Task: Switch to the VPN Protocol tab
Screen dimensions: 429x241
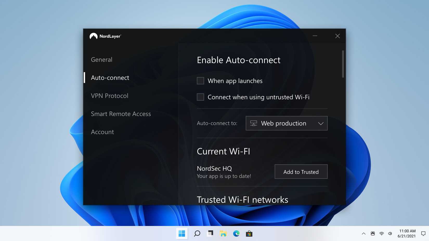Action: point(109,96)
